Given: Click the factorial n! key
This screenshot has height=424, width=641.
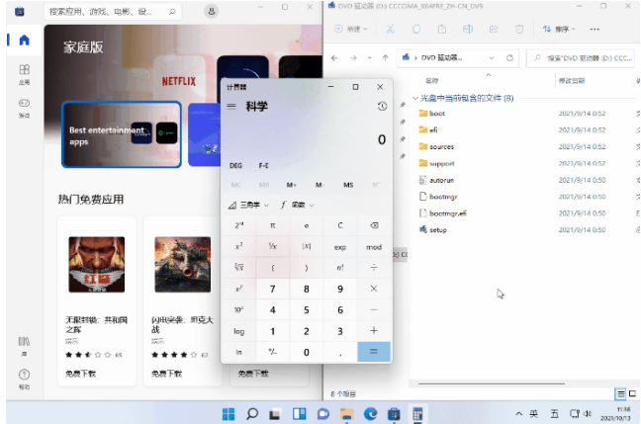Looking at the screenshot, I should (x=340, y=268).
